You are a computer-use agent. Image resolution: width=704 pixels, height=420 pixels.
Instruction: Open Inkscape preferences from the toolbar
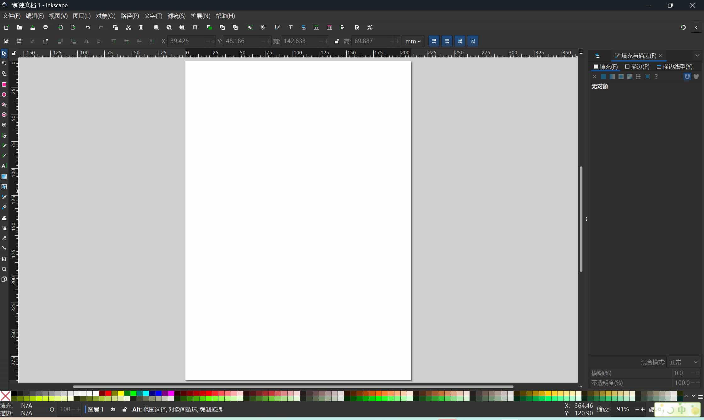(x=370, y=28)
